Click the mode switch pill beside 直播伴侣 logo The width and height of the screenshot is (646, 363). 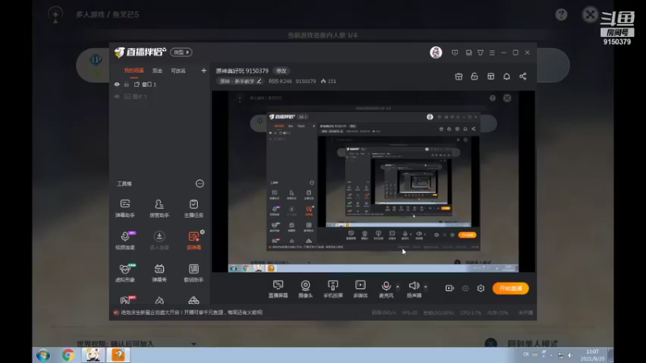181,52
